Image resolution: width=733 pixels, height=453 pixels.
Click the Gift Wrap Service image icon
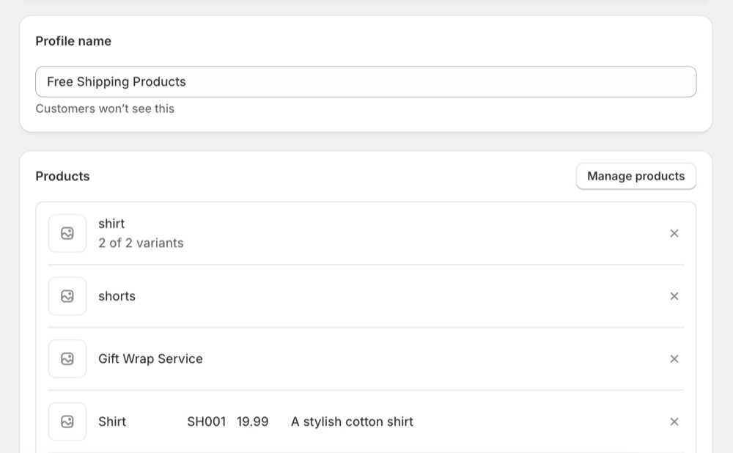click(x=67, y=358)
